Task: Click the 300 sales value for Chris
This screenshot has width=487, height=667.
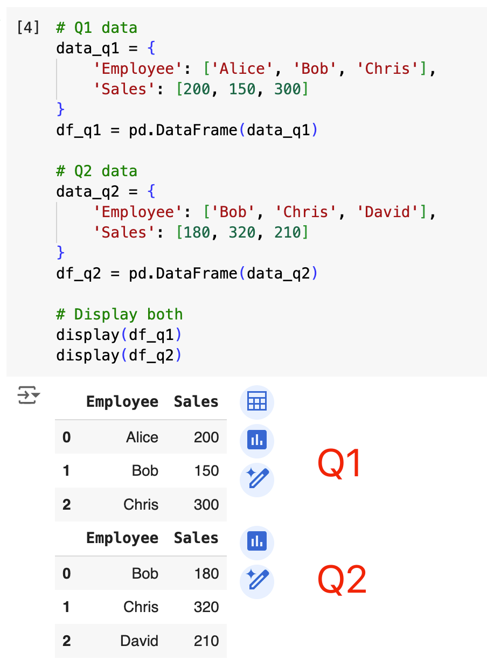Action: pos(206,505)
